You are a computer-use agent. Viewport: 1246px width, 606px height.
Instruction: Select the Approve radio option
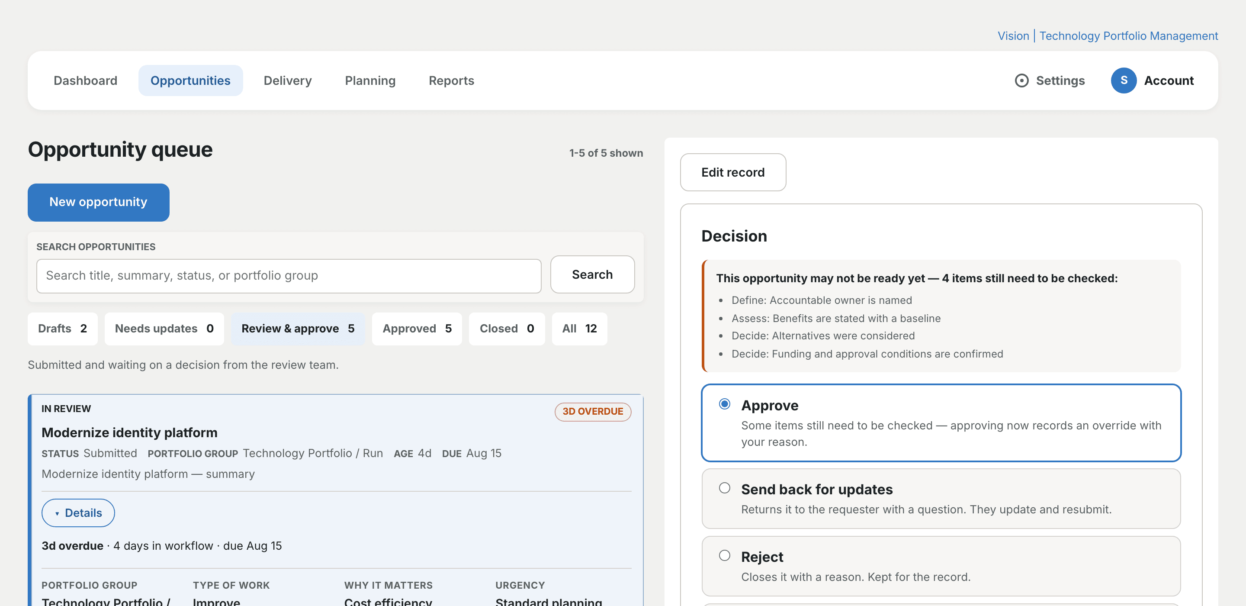724,404
